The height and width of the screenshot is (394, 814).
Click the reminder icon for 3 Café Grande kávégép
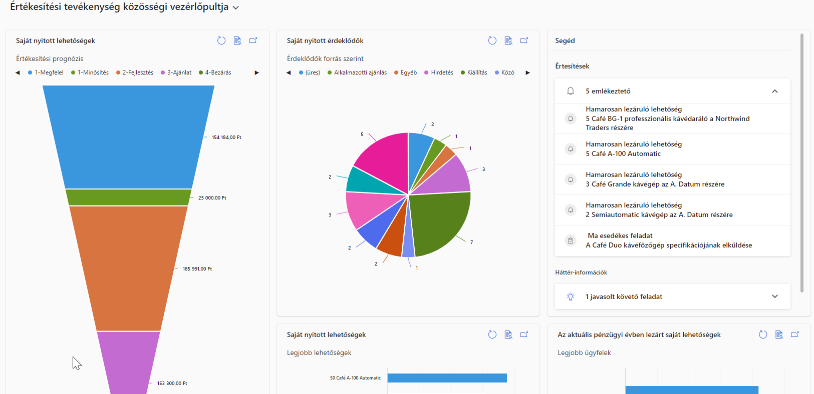571,179
